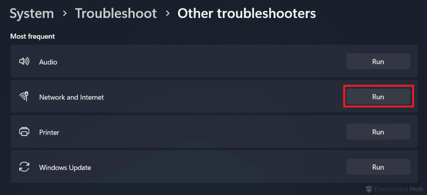Select the Audio label text
The height and width of the screenshot is (195, 427).
tap(48, 62)
